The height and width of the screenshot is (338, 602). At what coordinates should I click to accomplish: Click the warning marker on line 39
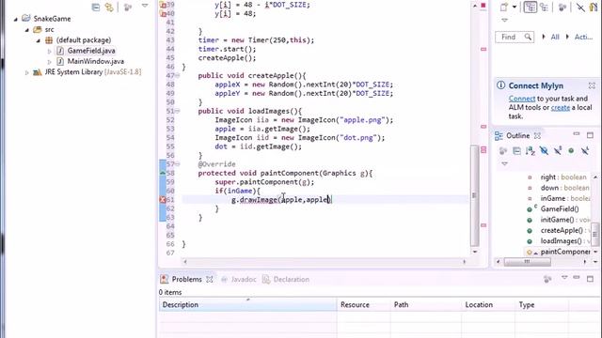pos(163,5)
